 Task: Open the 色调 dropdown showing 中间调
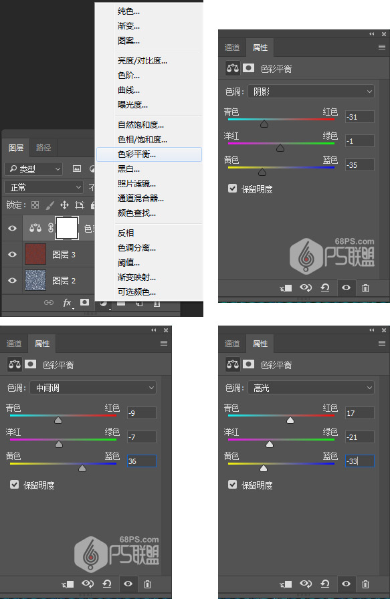point(93,388)
